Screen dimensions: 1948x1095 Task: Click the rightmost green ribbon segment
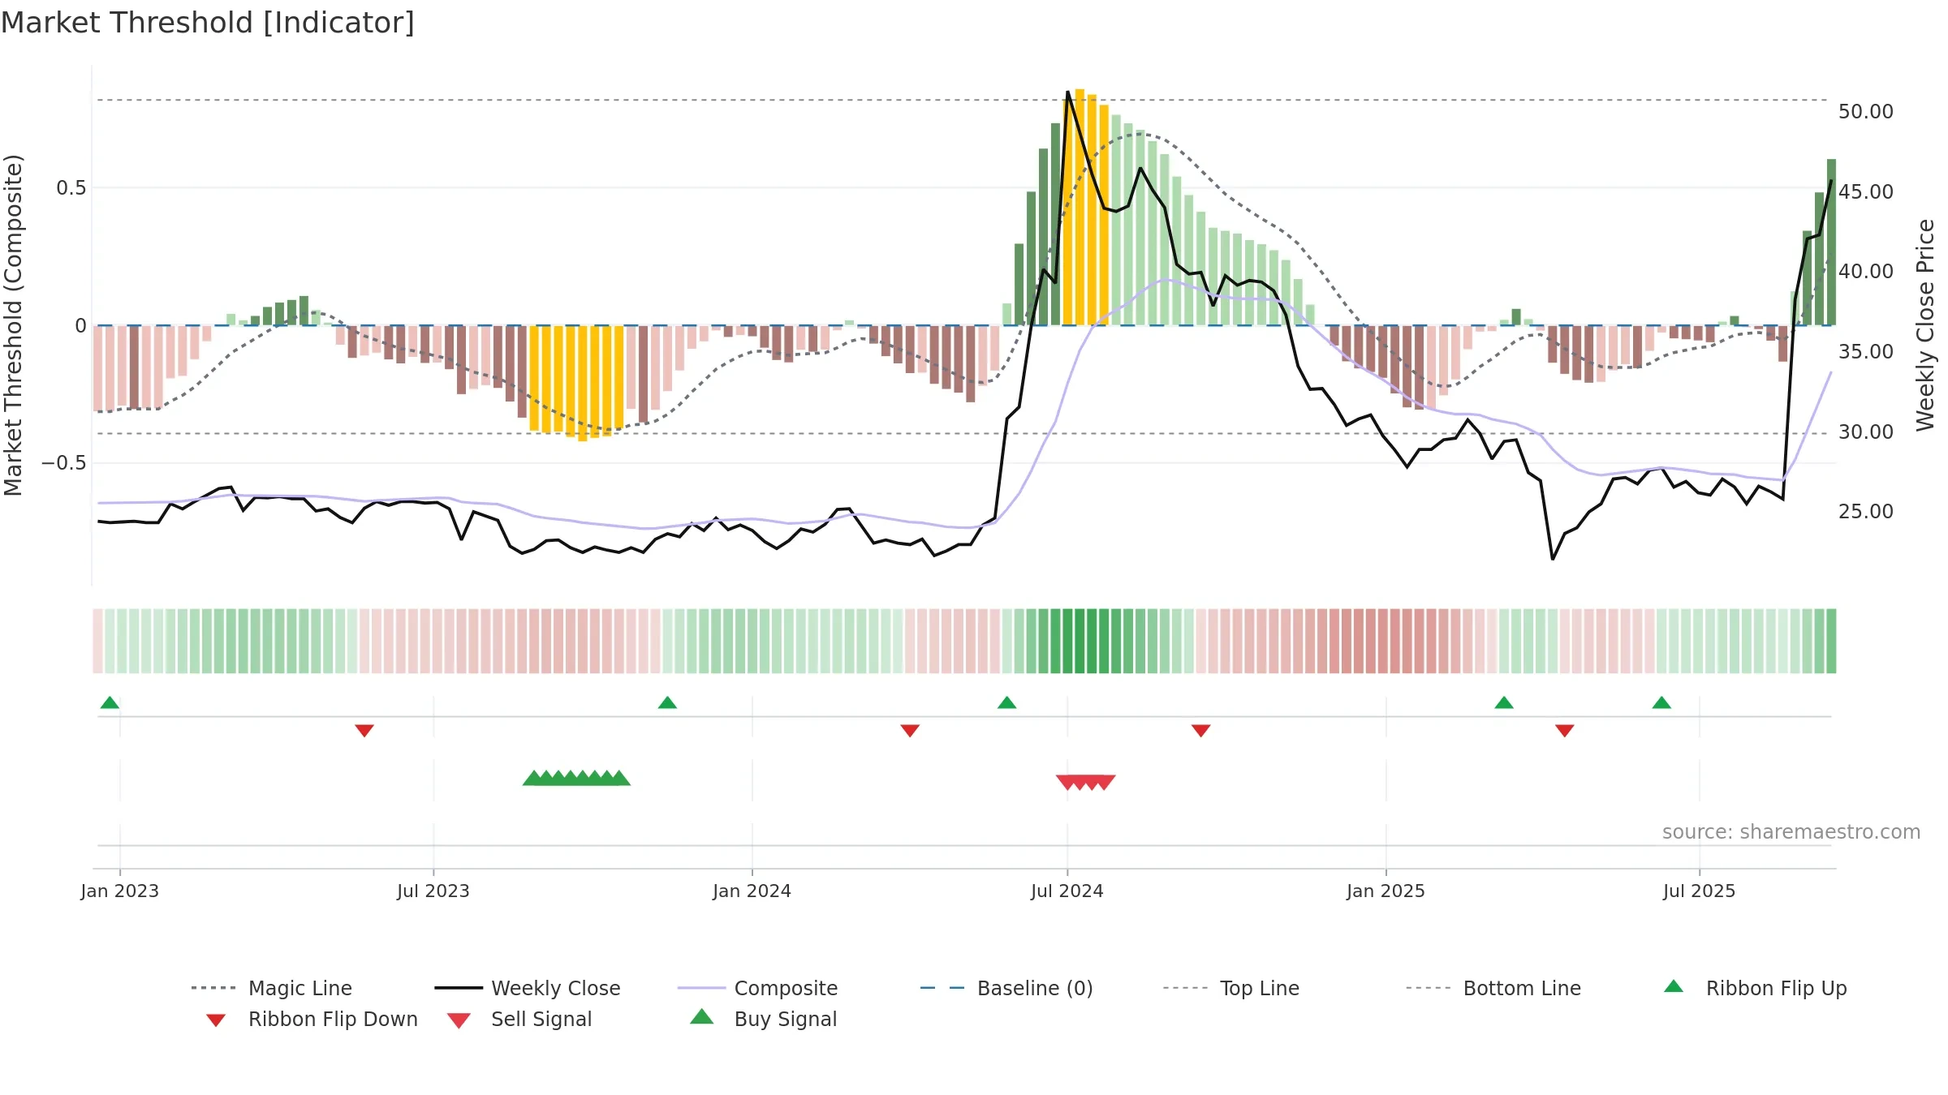pyautogui.click(x=1831, y=641)
